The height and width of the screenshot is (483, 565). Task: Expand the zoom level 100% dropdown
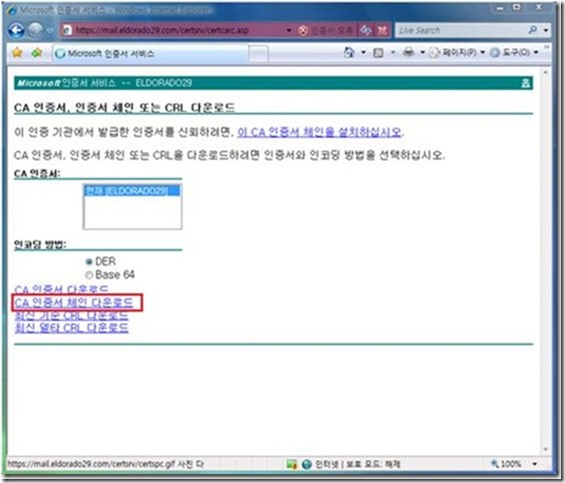click(x=535, y=464)
